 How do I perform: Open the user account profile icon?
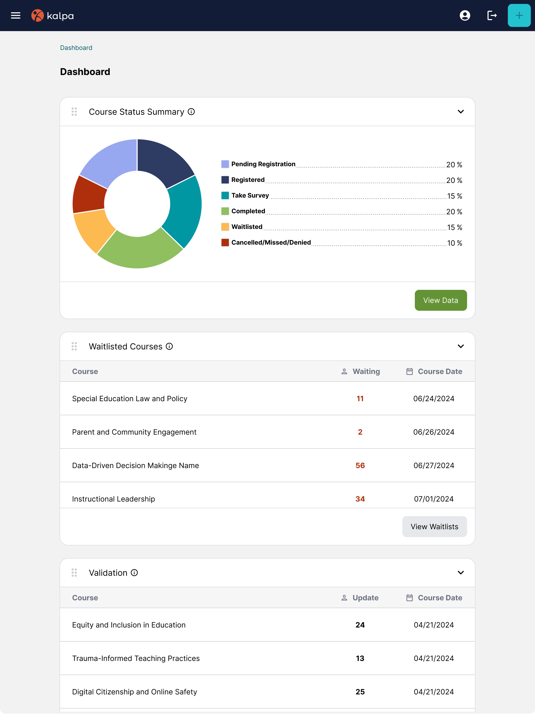point(465,15)
